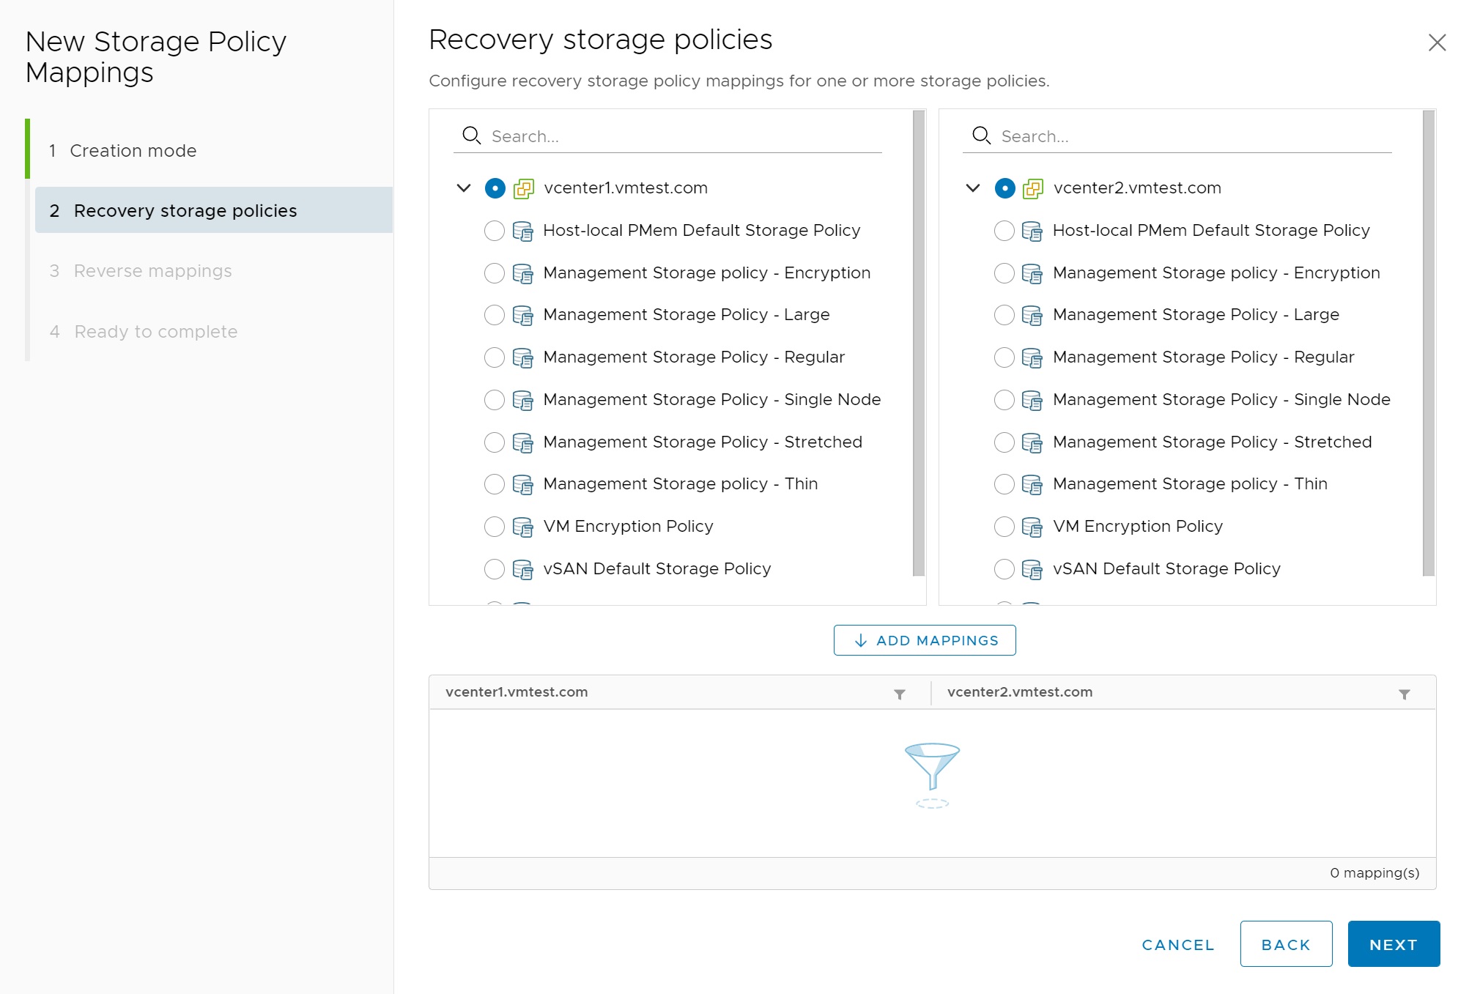Collapse the vcenter2.vmtest.com tree node
The height and width of the screenshot is (994, 1469).
coord(973,188)
